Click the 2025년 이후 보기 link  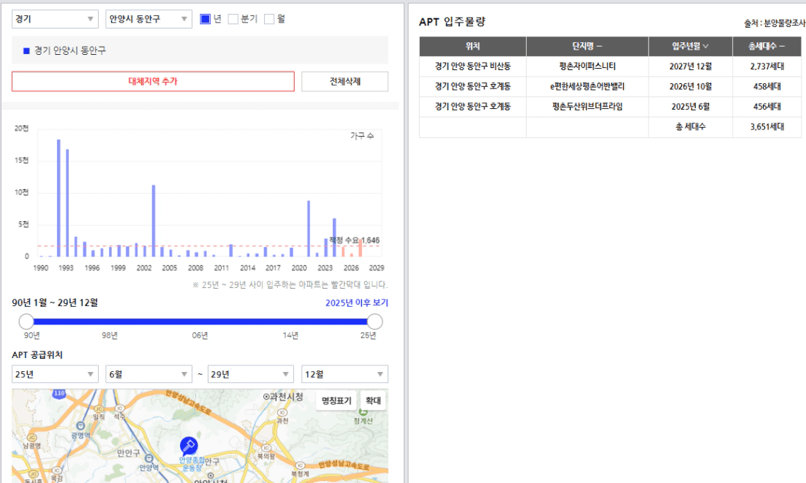pyautogui.click(x=357, y=303)
